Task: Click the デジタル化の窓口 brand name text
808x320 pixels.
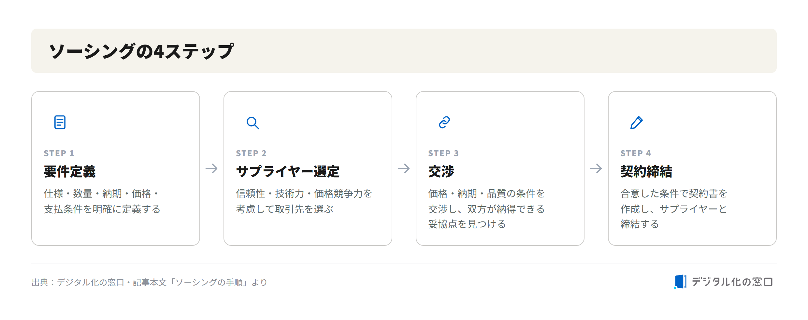Action: [x=732, y=282]
